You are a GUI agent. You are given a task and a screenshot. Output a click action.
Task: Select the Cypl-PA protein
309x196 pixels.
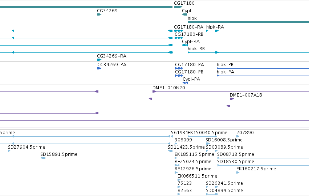pos(191,79)
